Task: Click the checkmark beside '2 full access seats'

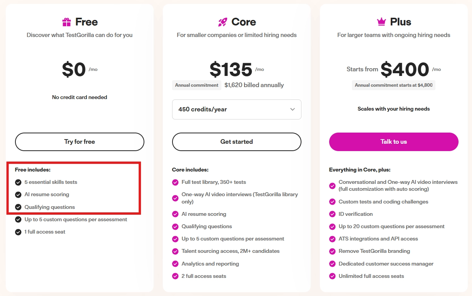Action: click(176, 276)
